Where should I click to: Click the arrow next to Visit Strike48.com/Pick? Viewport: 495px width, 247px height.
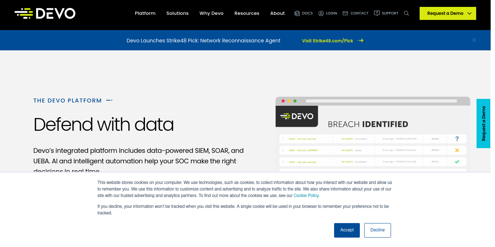[x=361, y=41]
